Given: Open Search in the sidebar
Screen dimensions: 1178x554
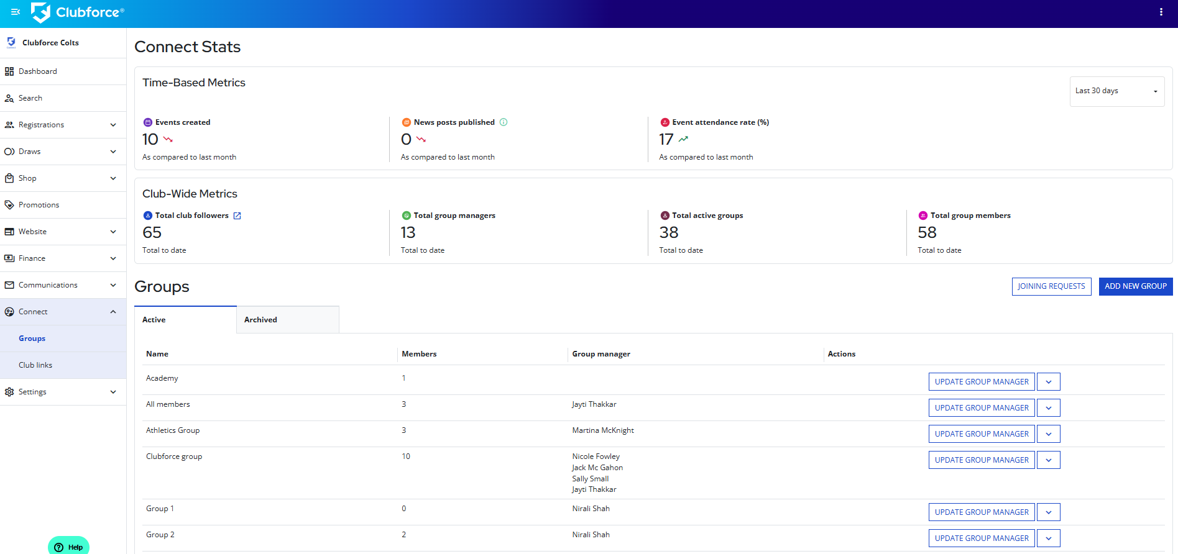Looking at the screenshot, I should (30, 98).
